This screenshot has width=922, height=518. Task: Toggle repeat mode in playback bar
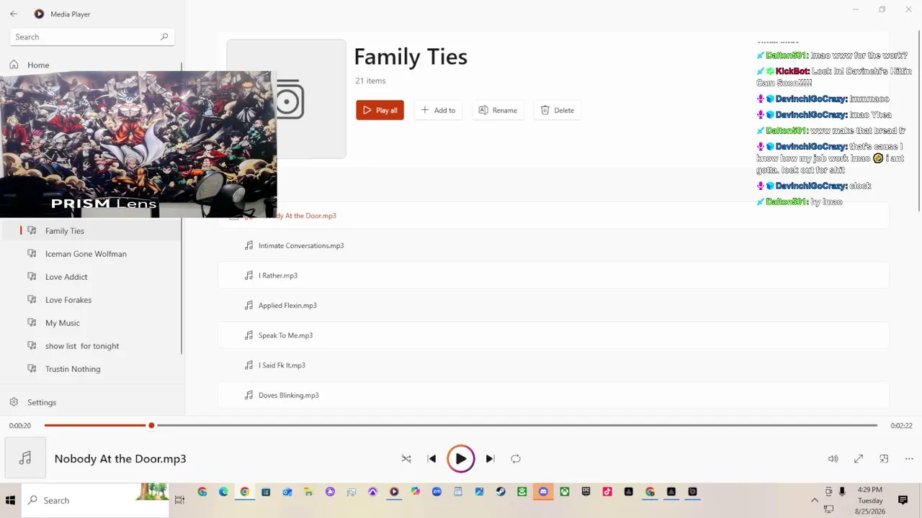click(x=516, y=459)
